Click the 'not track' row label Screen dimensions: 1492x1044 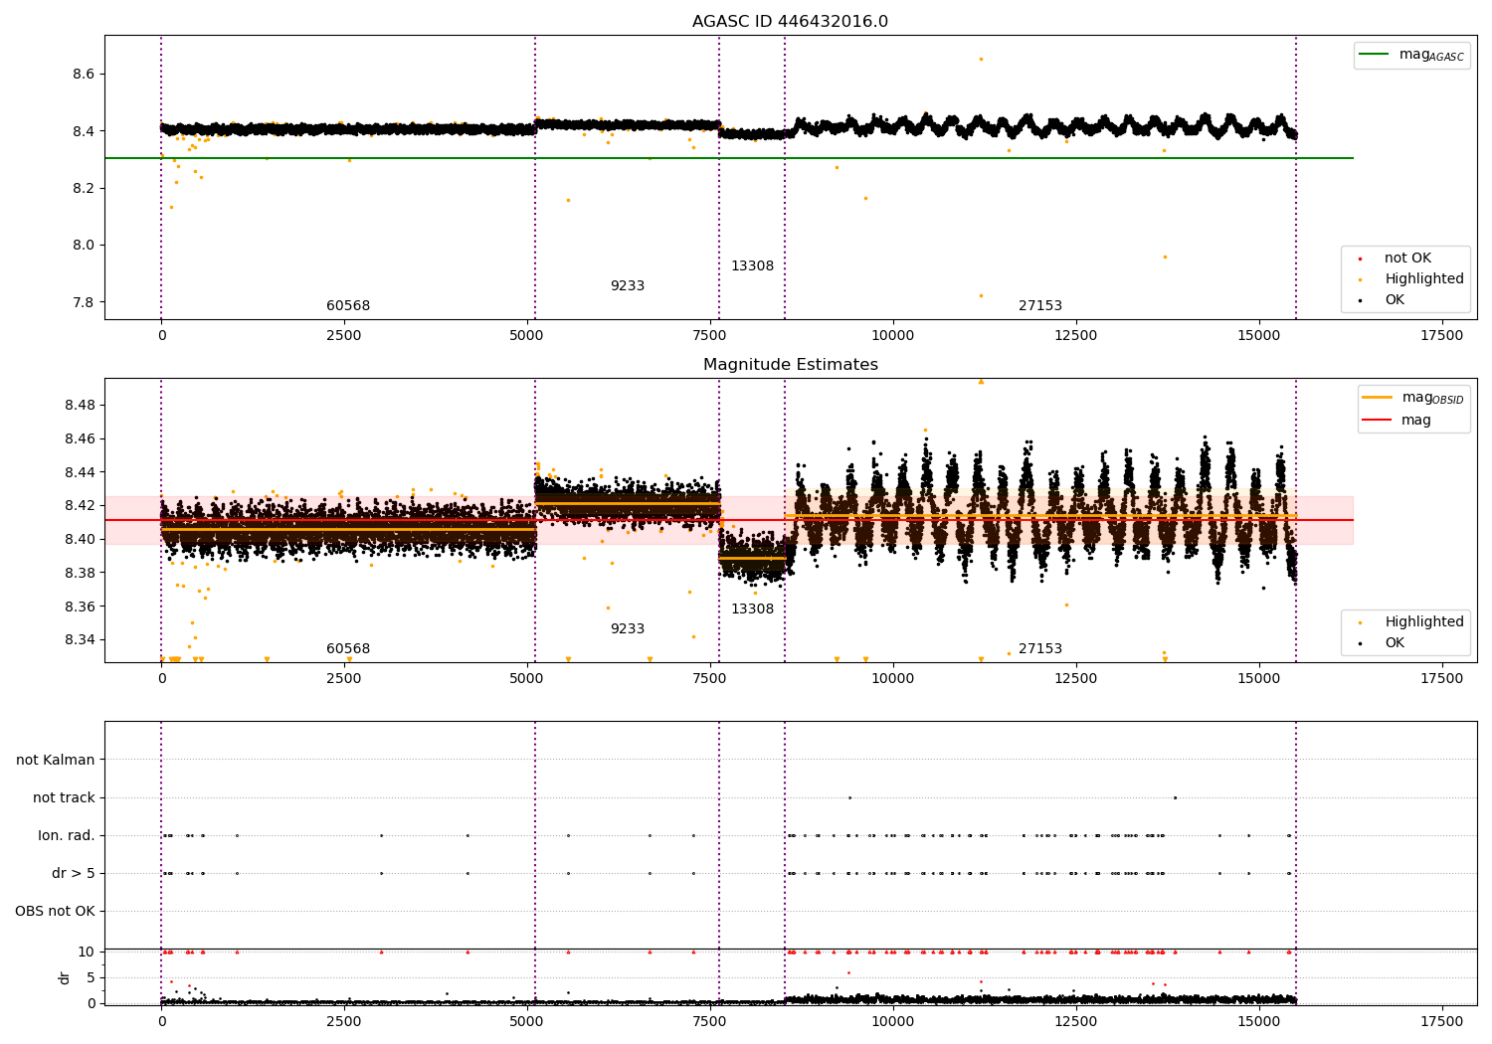pyautogui.click(x=64, y=797)
